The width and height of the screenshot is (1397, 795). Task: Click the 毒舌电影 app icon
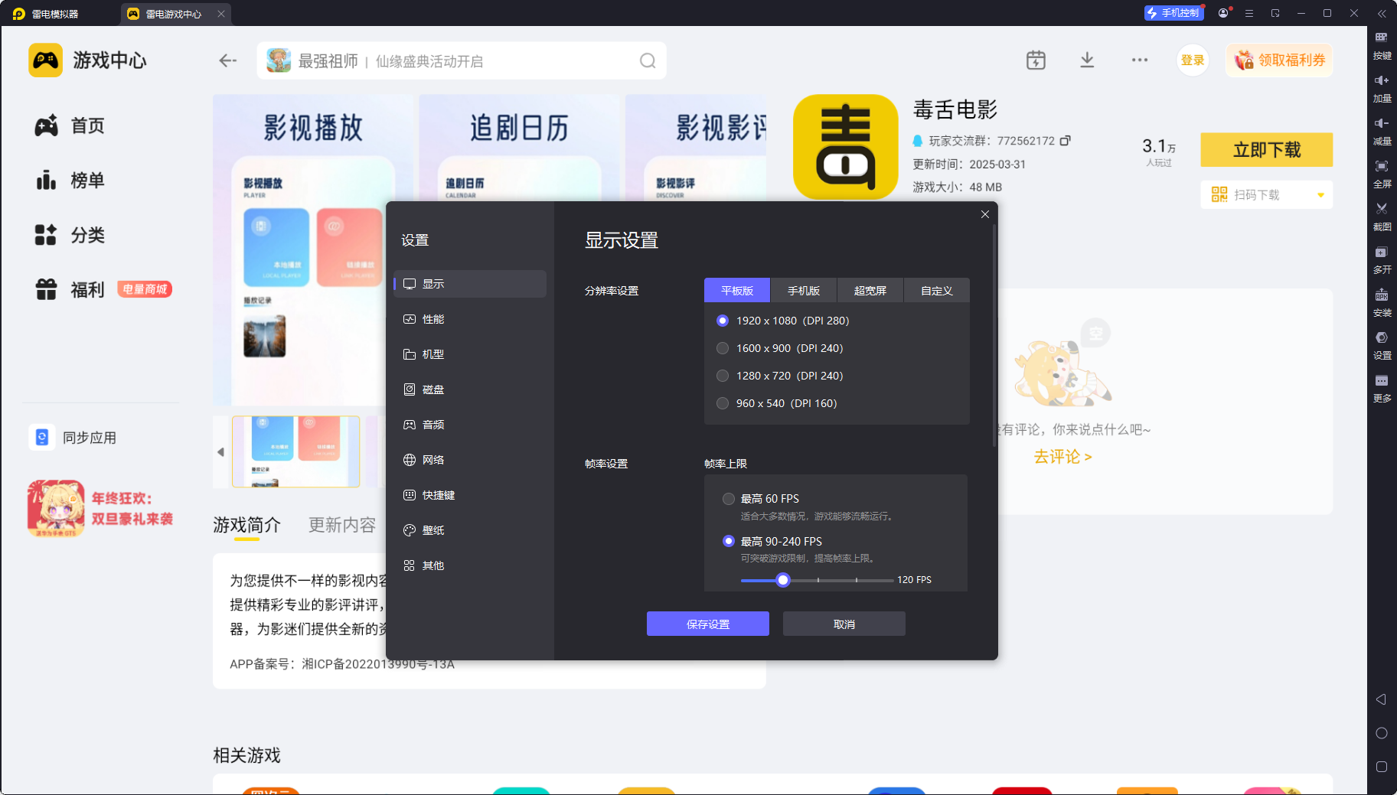(845, 147)
